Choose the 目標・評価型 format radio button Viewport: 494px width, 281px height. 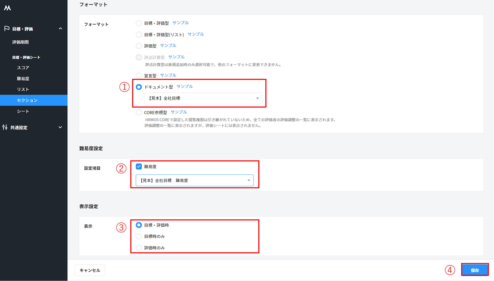139,23
